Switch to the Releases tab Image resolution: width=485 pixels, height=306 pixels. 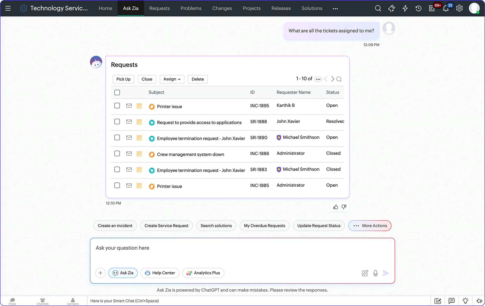click(281, 8)
